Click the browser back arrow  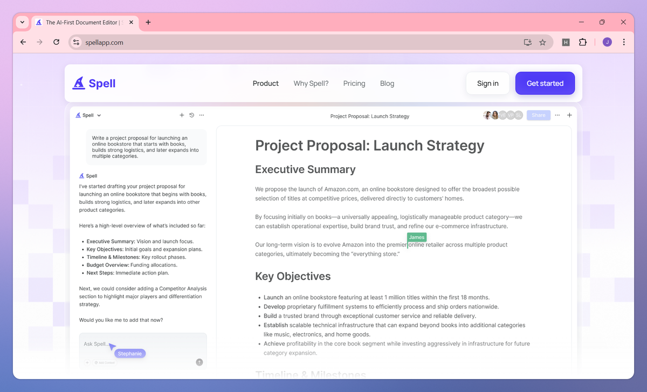[23, 42]
